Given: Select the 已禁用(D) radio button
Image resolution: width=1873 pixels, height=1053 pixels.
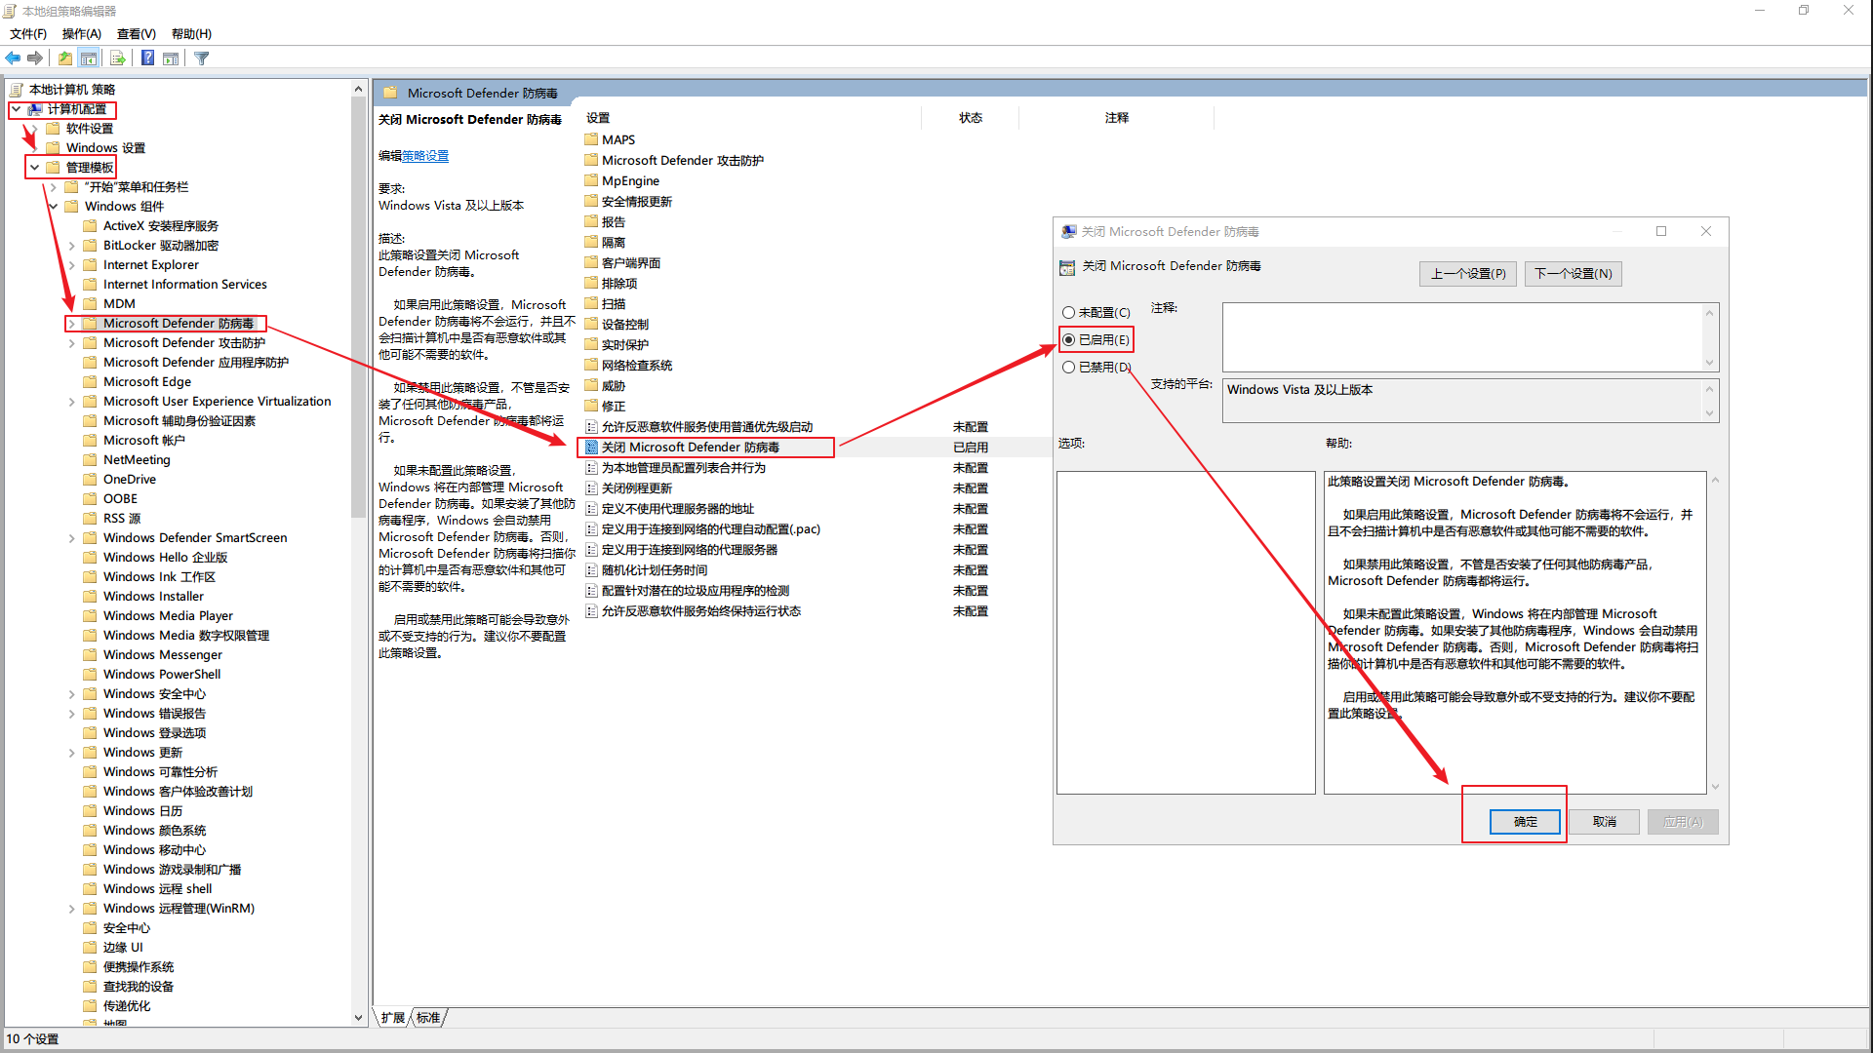Looking at the screenshot, I should pyautogui.click(x=1068, y=368).
